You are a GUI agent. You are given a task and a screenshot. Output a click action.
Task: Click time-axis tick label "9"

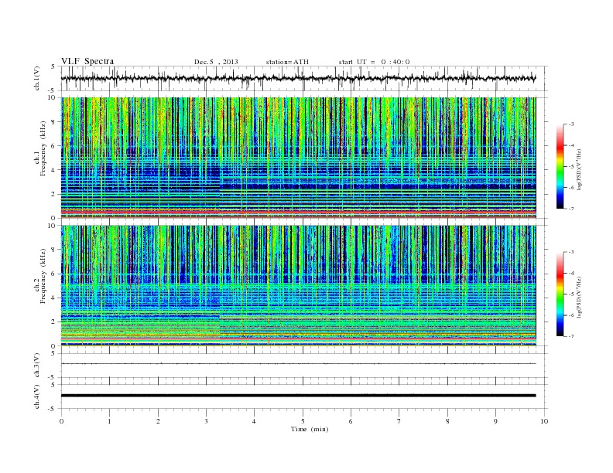(x=495, y=421)
